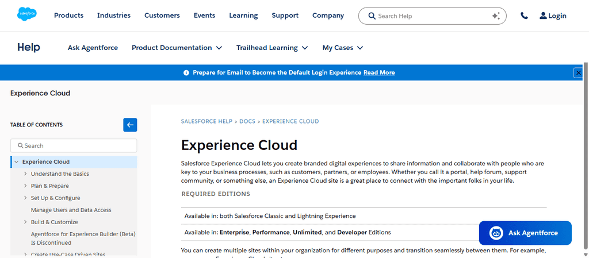Open Agentforce for Experience Builder (Beta) item

tap(83, 238)
